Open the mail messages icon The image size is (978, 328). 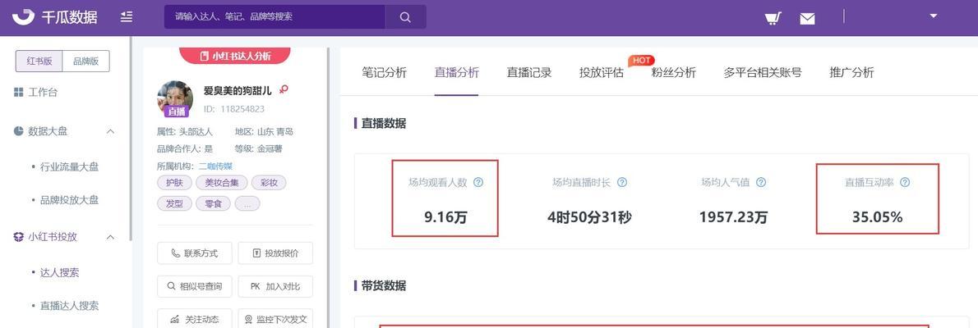tap(807, 19)
